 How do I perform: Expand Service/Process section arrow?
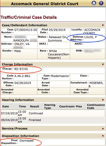tap(103, 128)
